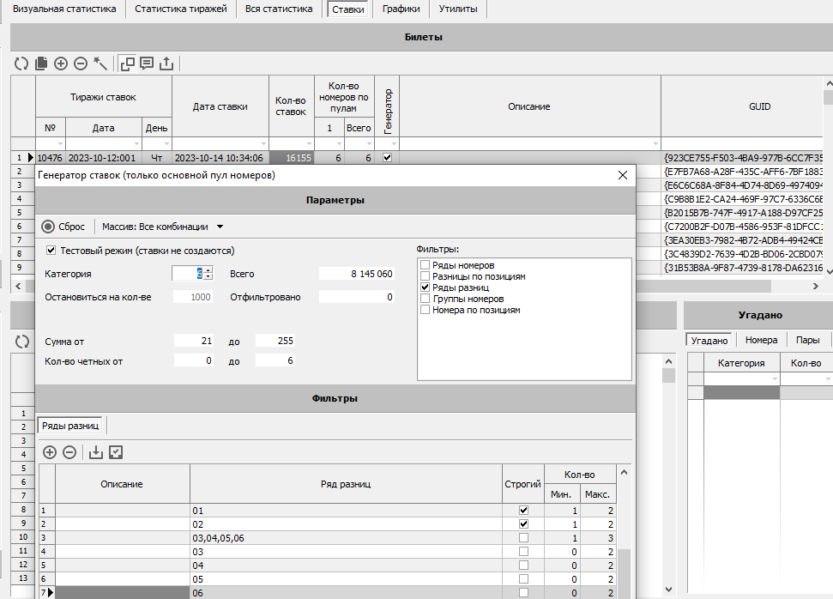Screen dimensions: 833x599
Task: Click scroll-right arrow of tickets table
Action: tap(816, 286)
